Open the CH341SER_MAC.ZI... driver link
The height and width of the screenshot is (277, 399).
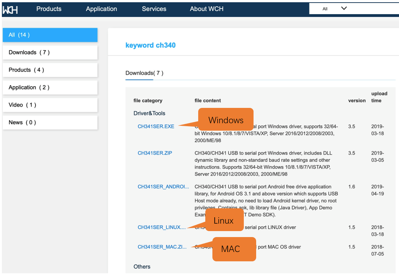click(162, 247)
